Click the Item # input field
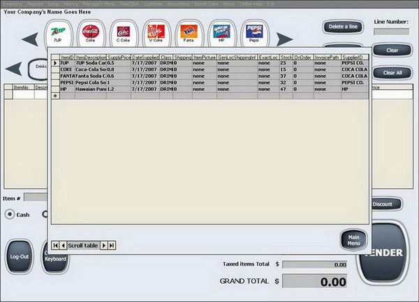This screenshot has width=419, height=302. (36, 197)
